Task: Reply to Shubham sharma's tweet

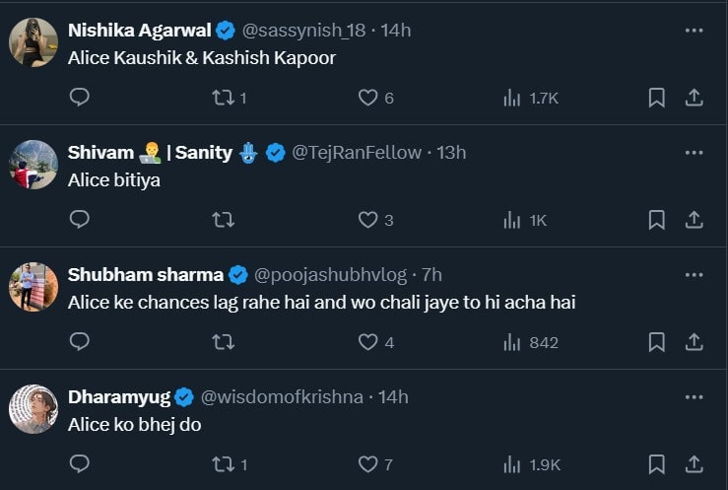Action: click(x=81, y=342)
